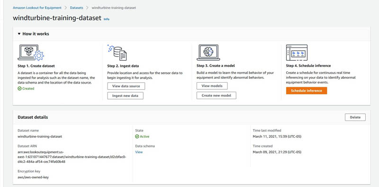Open the Info link beside dataset title

click(x=107, y=19)
